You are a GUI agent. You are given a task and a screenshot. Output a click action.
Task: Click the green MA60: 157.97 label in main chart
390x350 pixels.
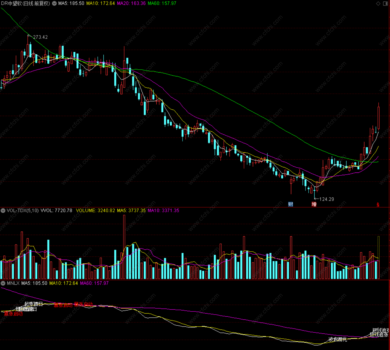point(162,3)
